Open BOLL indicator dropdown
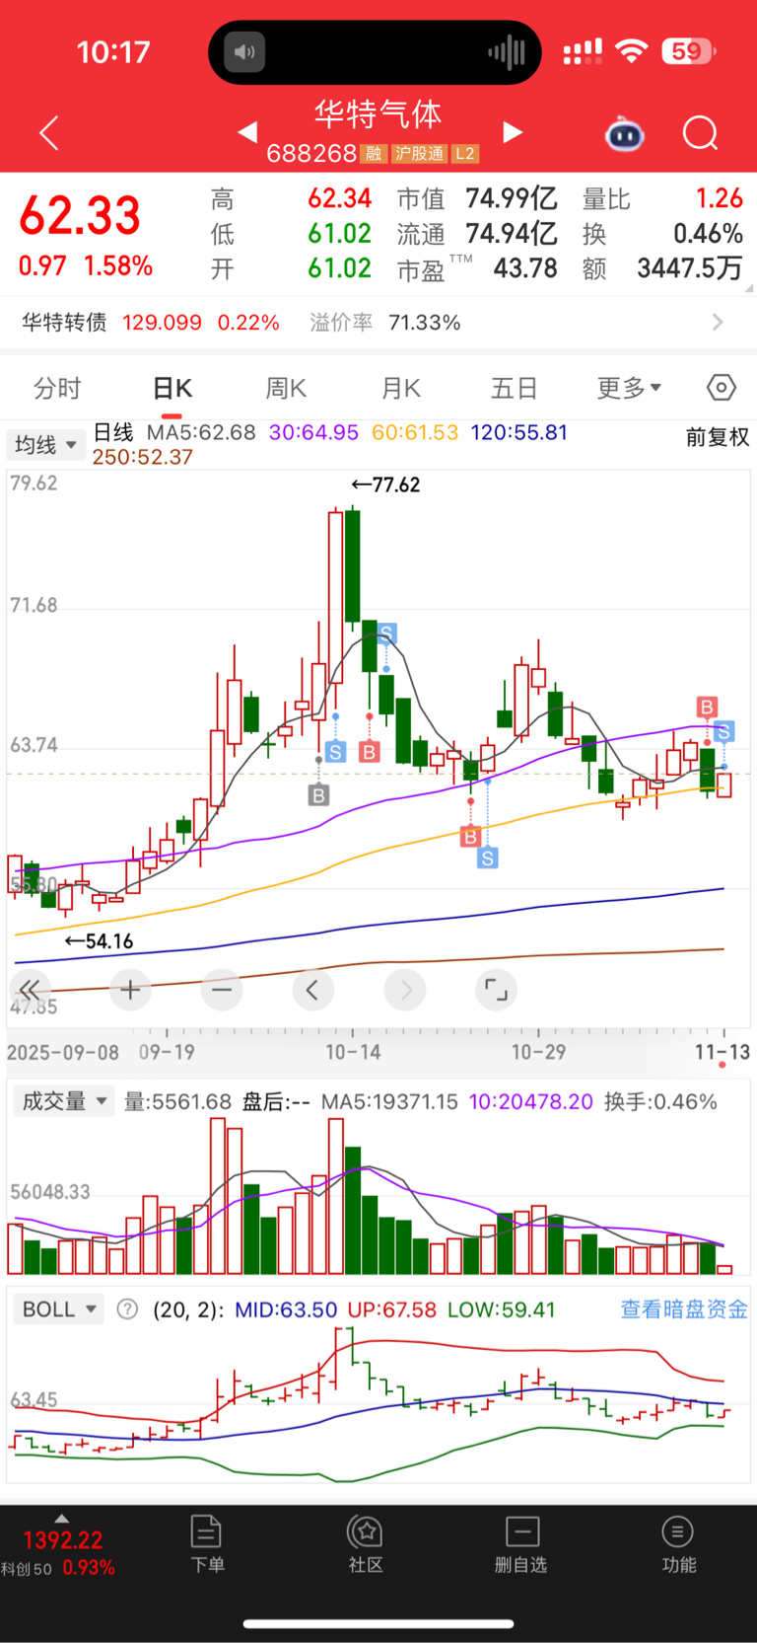757x1643 pixels. coord(58,1309)
